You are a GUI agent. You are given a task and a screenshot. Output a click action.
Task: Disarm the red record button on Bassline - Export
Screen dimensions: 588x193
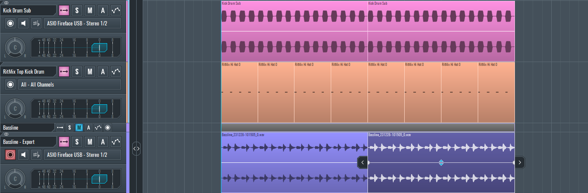(x=10, y=155)
